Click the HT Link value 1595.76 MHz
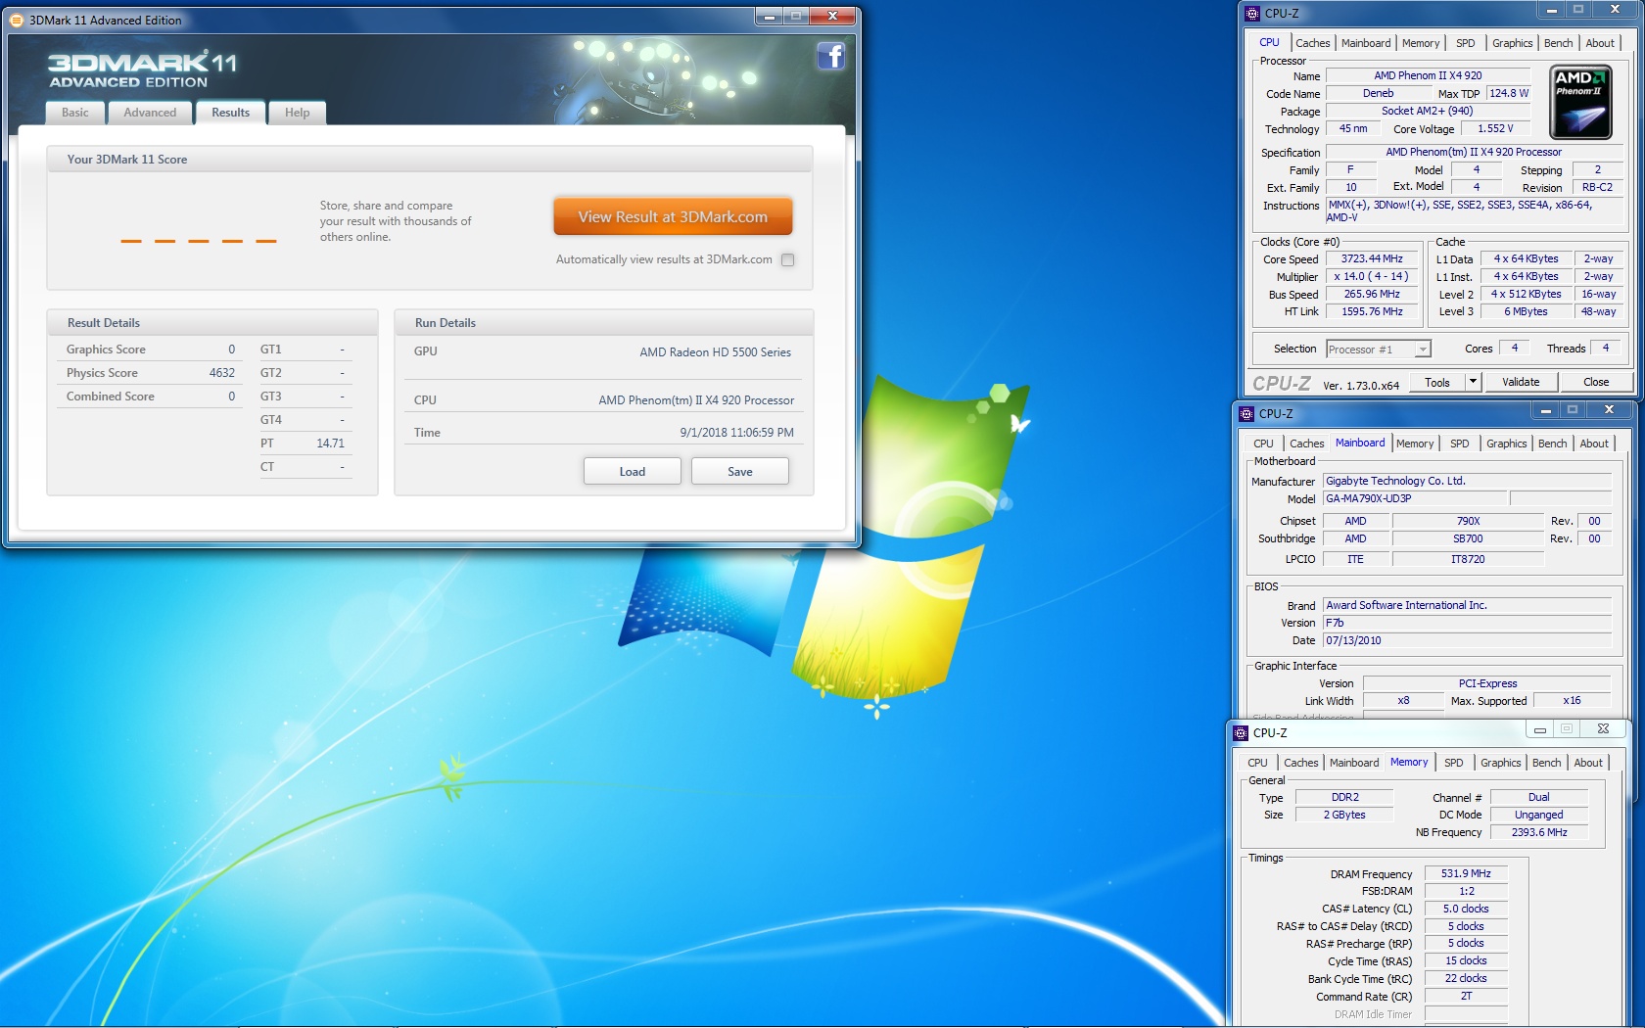This screenshot has width=1645, height=1028. point(1372,311)
